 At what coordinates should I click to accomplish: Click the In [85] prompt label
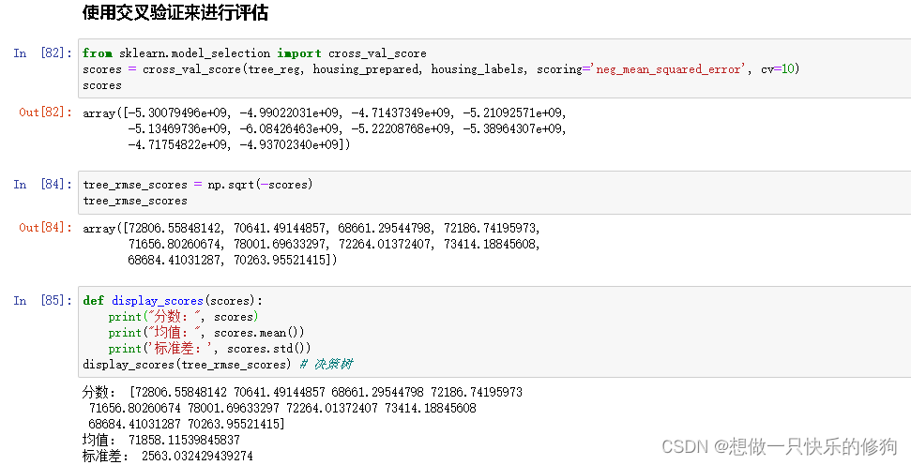pyautogui.click(x=43, y=301)
